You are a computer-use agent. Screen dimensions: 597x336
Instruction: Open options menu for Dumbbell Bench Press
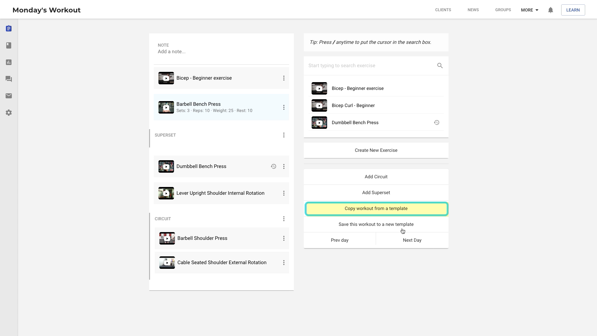(284, 166)
